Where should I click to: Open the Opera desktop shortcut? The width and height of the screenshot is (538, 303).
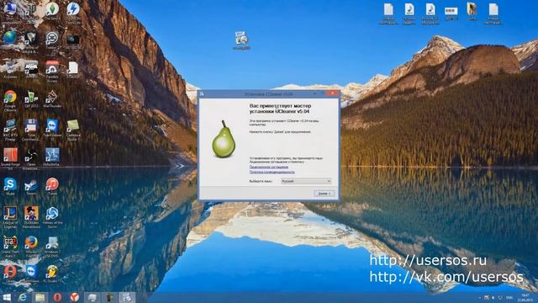tap(10, 274)
